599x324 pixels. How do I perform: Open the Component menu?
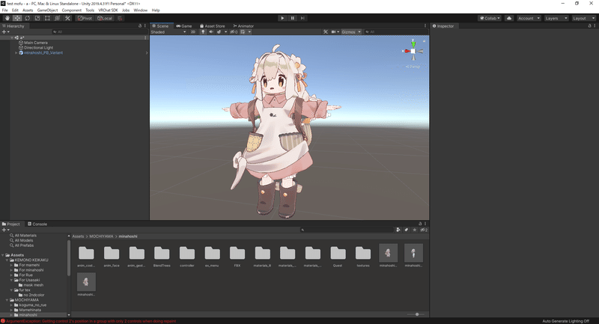(71, 10)
